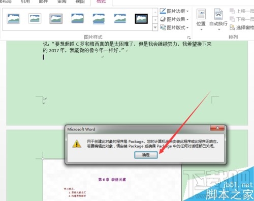Switch to the 格式 ribbon tab
The image size is (254, 201).
[101, 2]
